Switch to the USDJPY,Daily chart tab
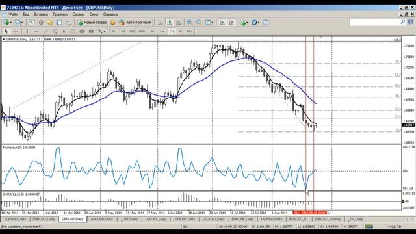This screenshot has width=416, height=234. click(x=155, y=219)
